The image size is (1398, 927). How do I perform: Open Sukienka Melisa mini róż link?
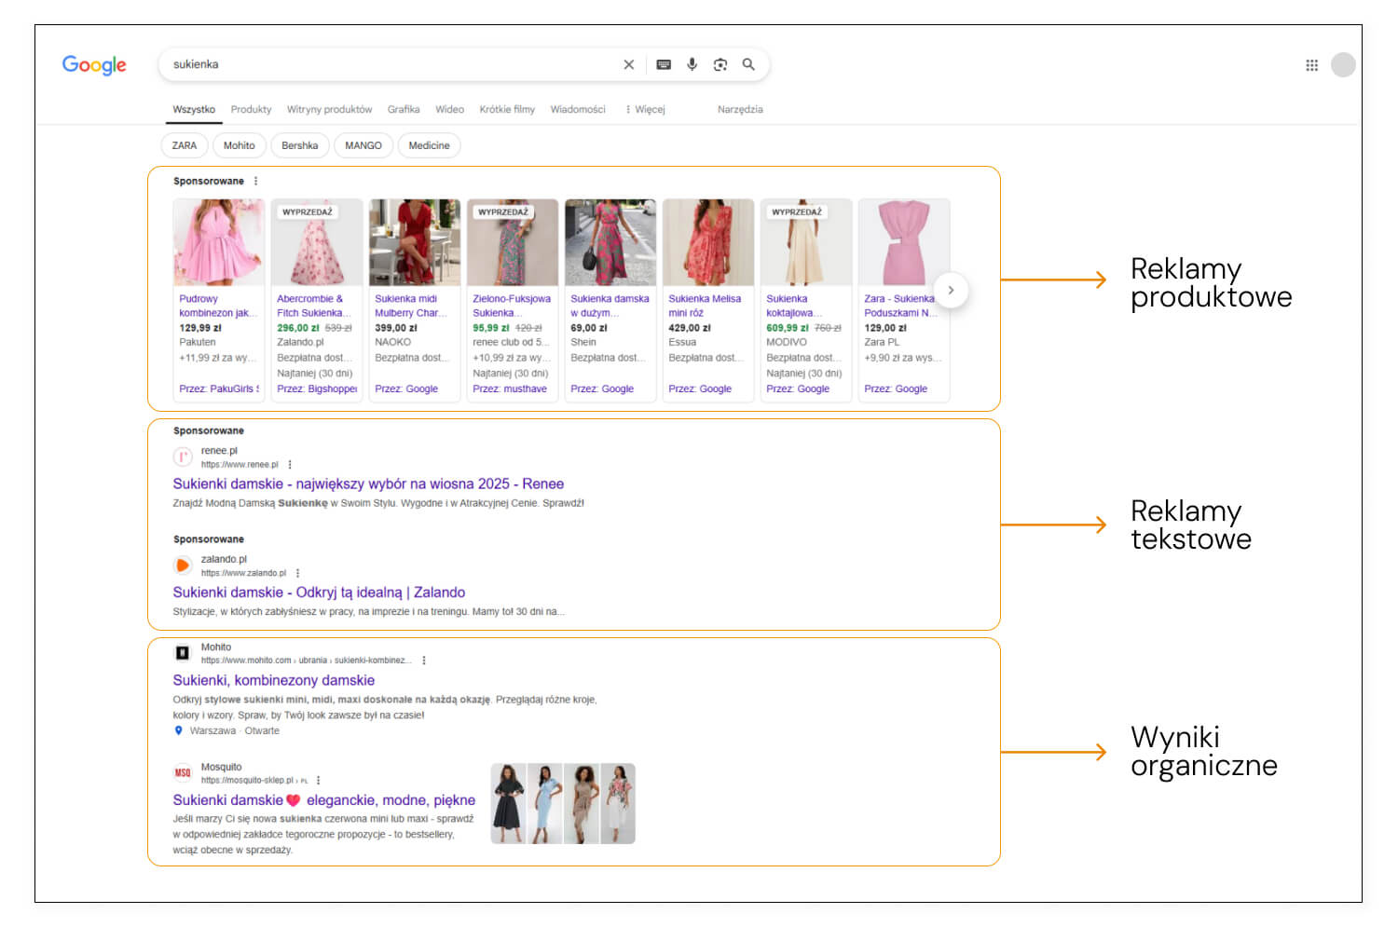(x=705, y=306)
